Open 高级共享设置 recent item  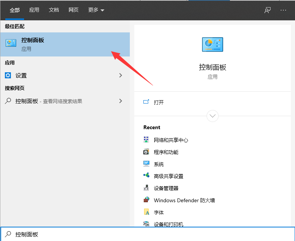(168, 176)
